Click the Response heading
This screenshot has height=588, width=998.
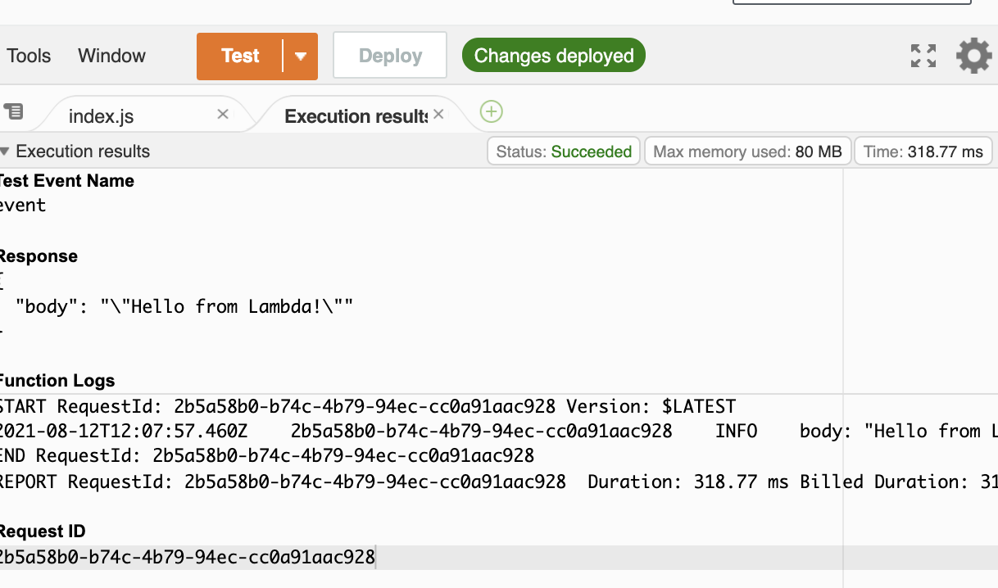coord(39,256)
